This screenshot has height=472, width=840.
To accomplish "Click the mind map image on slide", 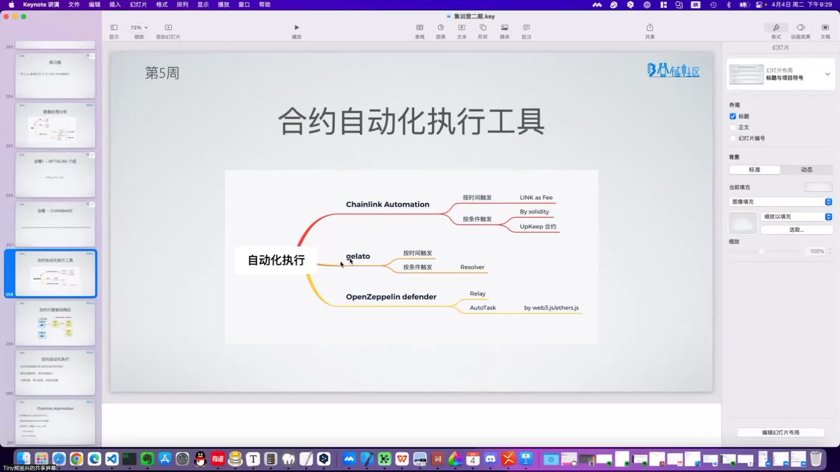I will pyautogui.click(x=411, y=257).
